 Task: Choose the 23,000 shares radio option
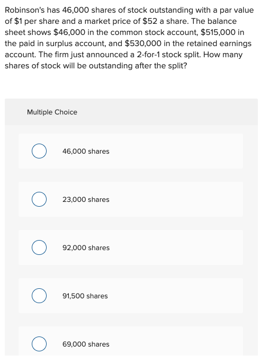pyautogui.click(x=39, y=199)
